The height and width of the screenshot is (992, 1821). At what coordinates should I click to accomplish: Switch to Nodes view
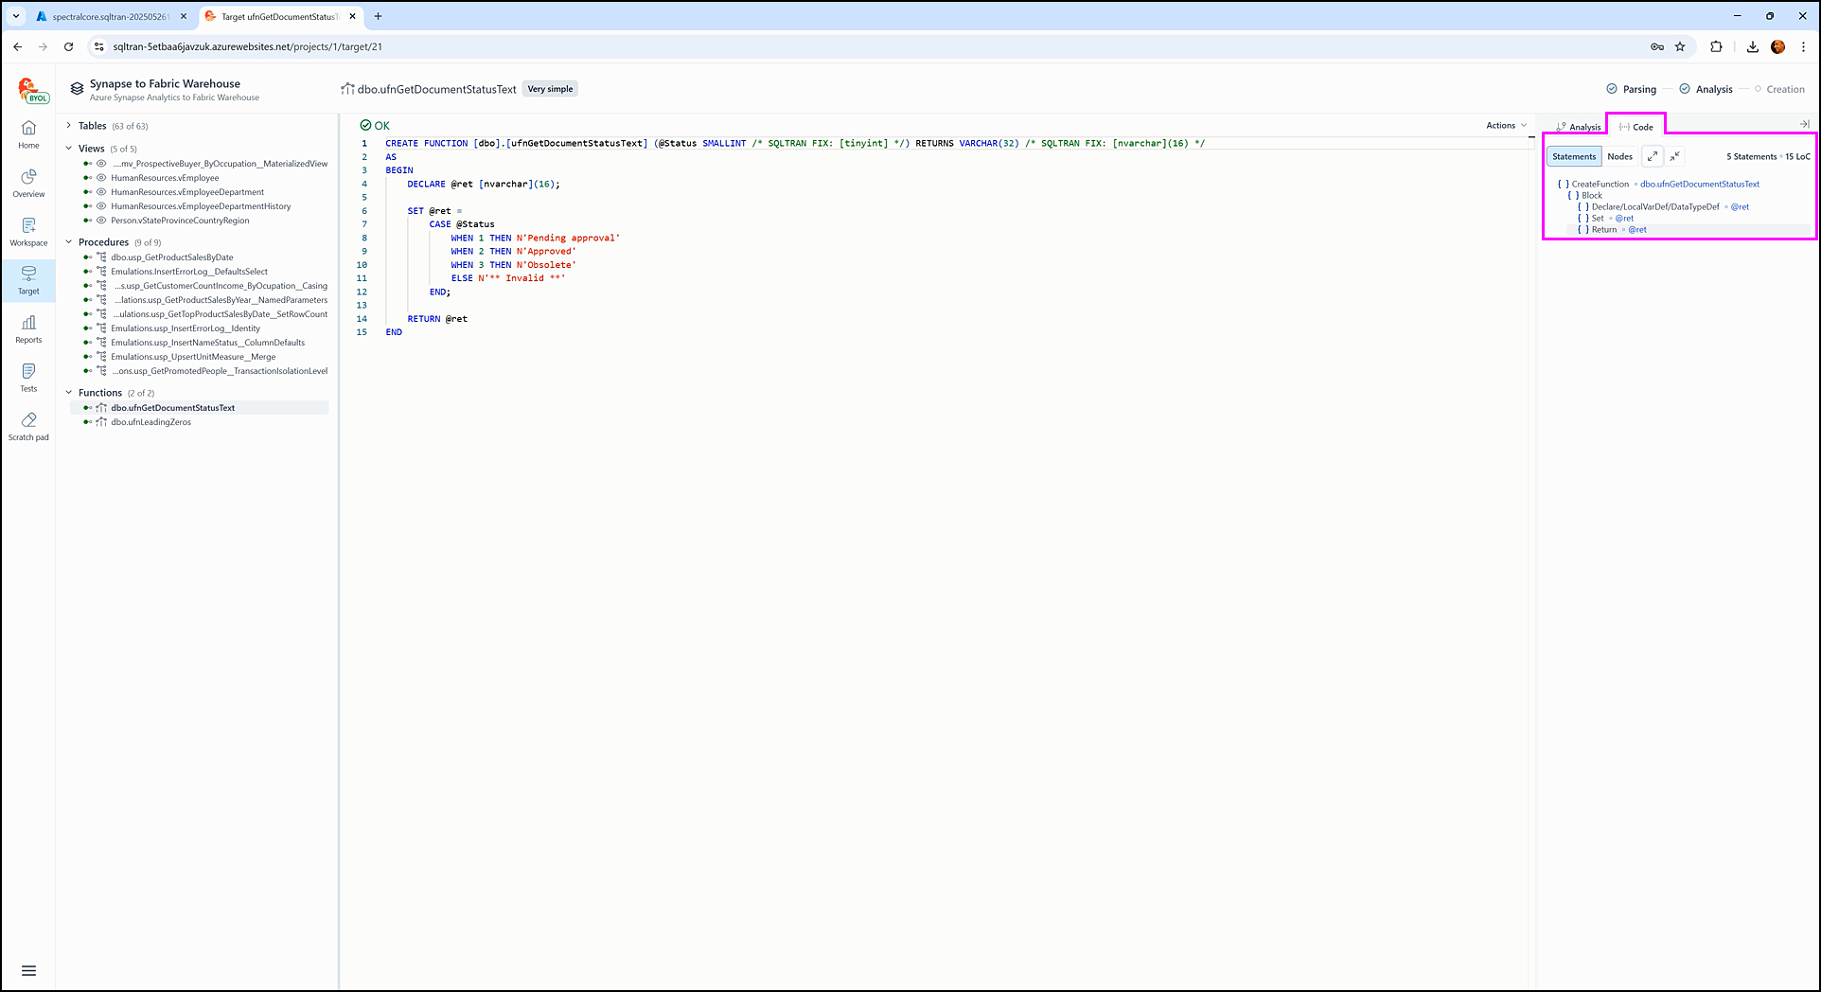[x=1619, y=156]
